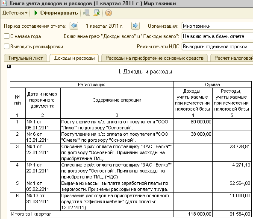
Task: Click the Офисная мебель operation text
Action: pyautogui.click(x=117, y=201)
